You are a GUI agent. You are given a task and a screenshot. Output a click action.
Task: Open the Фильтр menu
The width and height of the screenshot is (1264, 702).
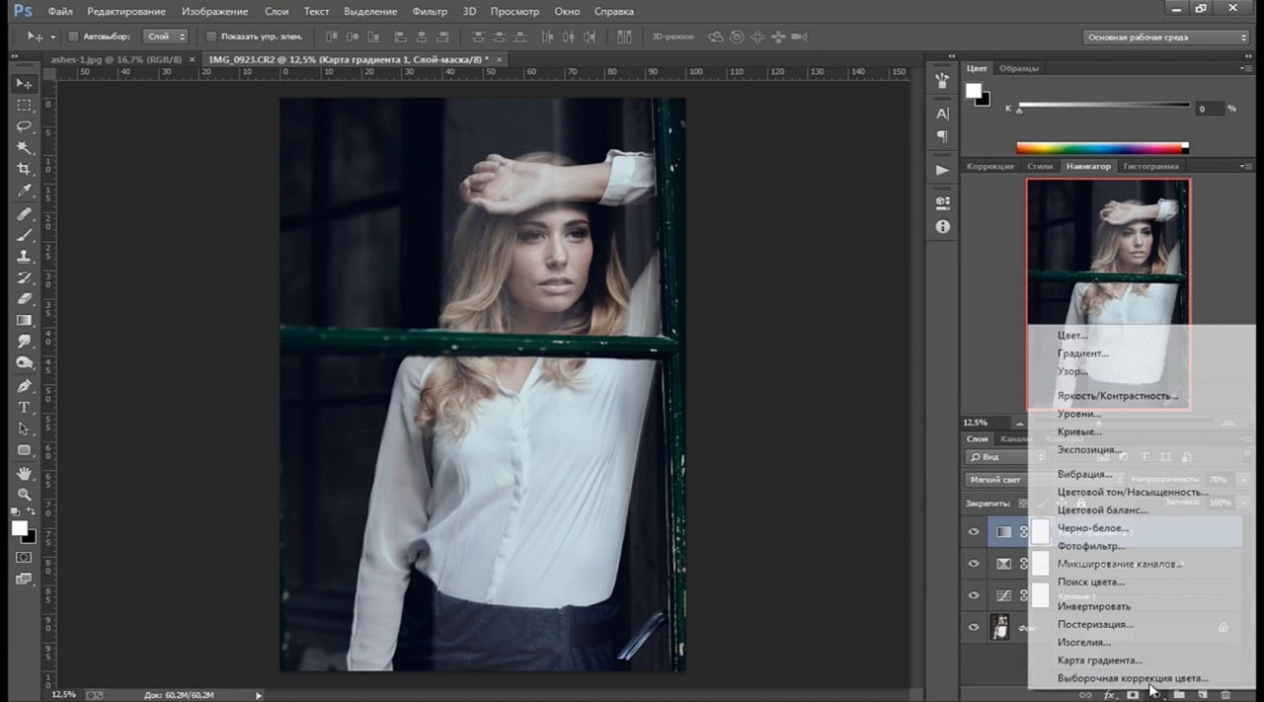[x=430, y=12]
